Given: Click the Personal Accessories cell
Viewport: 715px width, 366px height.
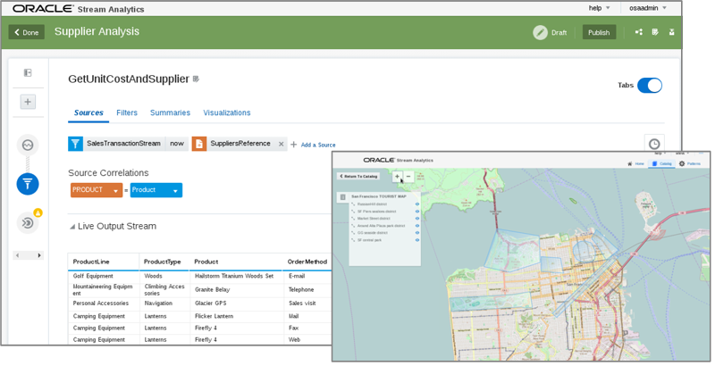Looking at the screenshot, I should tap(101, 304).
